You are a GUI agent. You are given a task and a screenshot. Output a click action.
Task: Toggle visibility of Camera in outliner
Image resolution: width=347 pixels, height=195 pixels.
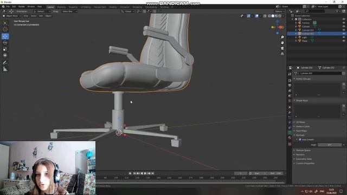coord(344,23)
